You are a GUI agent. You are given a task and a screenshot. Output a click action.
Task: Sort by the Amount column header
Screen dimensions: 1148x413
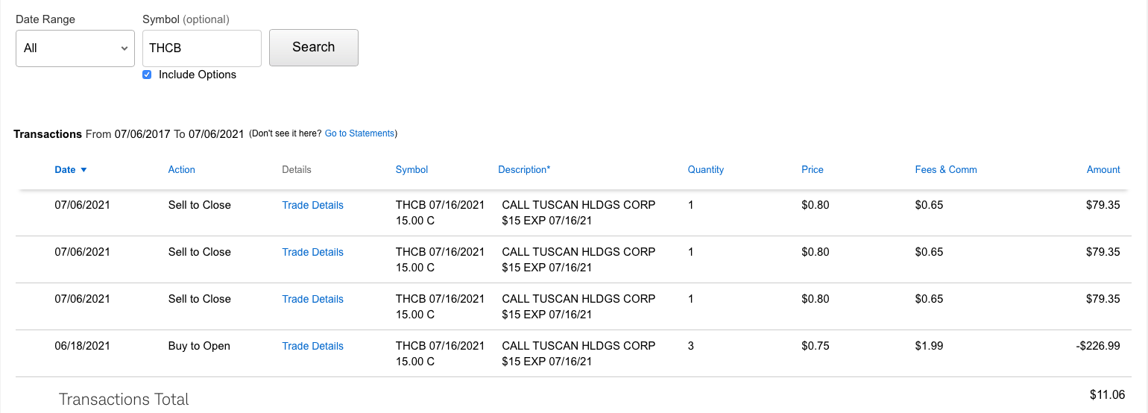point(1103,170)
